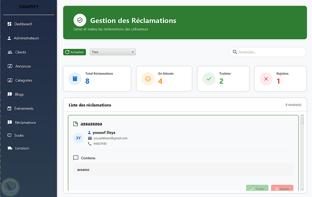Screen dimensions: 312x197
Task: Click the Rechercher search field
Action: click(x=271, y=52)
